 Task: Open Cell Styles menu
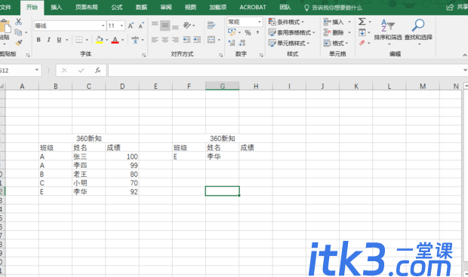pos(289,44)
